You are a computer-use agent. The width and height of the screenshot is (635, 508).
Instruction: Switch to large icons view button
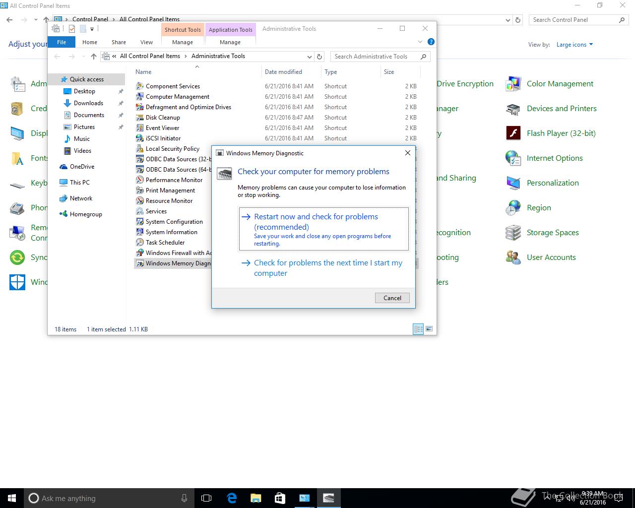[x=429, y=329]
